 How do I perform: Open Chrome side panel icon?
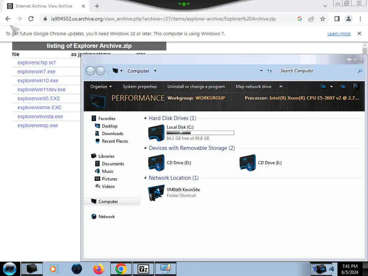click(x=337, y=19)
